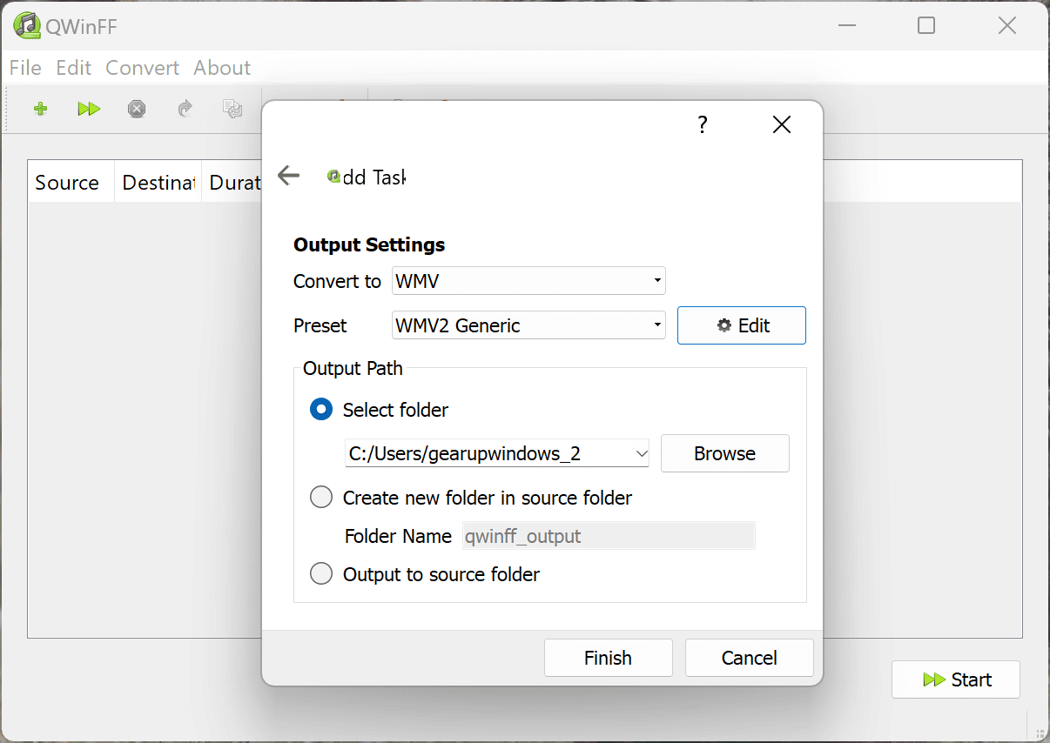Screen dimensions: 1050x743
Task: Click the grey Stop Conversion toolbar icon
Action: pos(137,109)
